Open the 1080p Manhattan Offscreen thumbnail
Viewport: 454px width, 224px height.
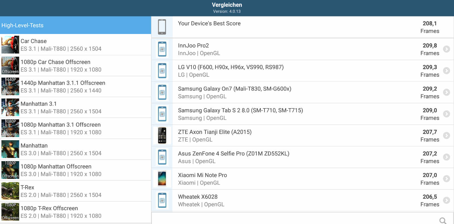click(x=10, y=170)
